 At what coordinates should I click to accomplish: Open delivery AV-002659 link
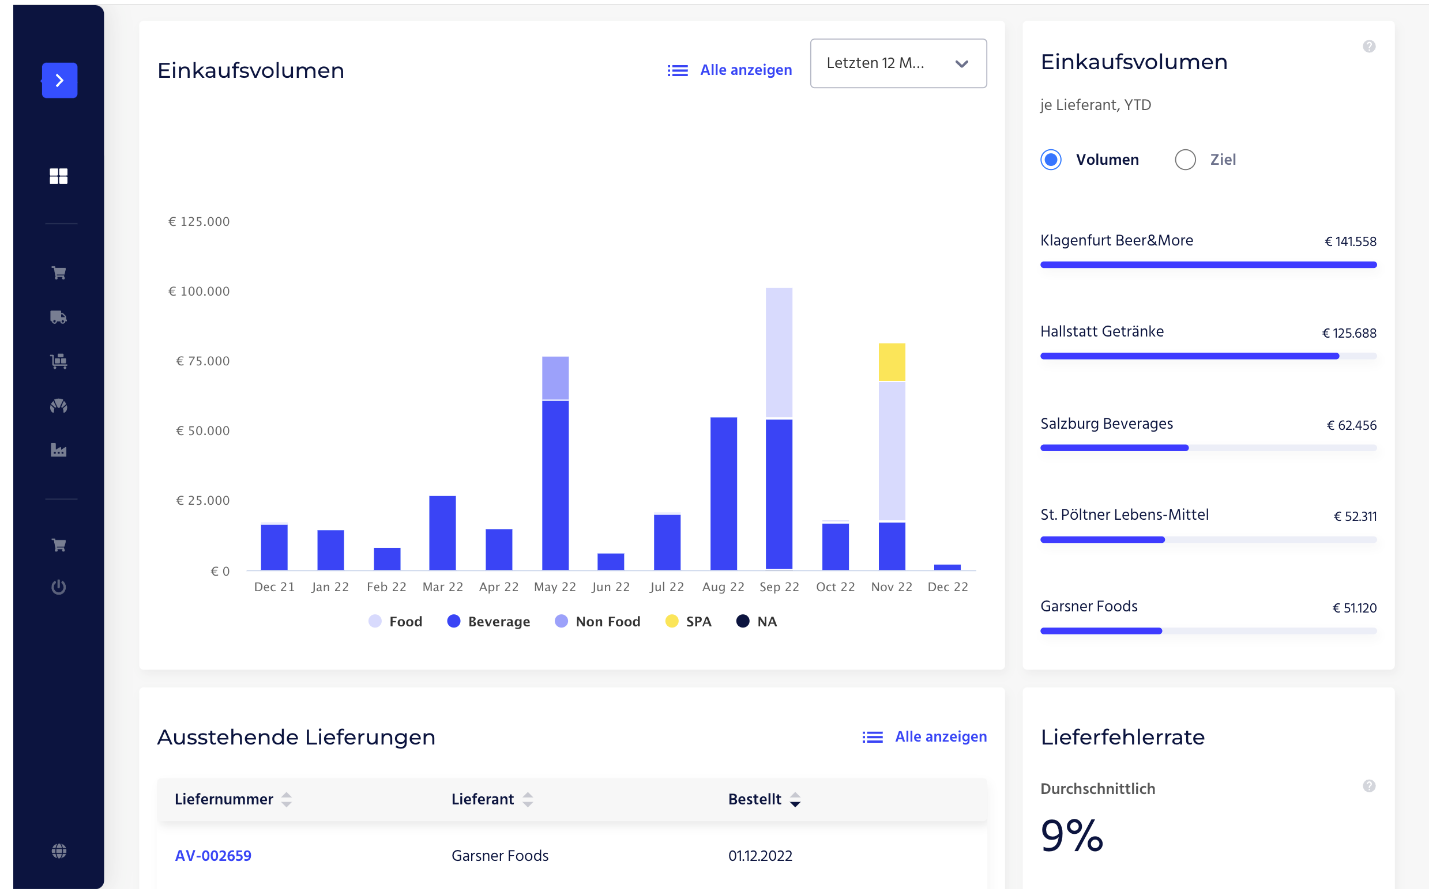click(x=213, y=856)
